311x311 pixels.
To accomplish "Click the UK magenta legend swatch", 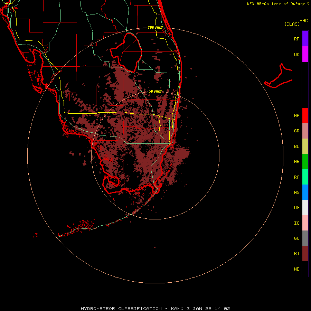I will (x=305, y=54).
